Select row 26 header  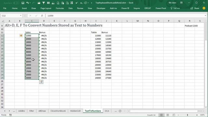point(2,81)
